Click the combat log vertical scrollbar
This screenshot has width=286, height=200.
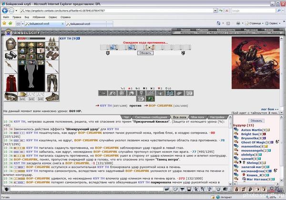pyautogui.click(x=230, y=150)
